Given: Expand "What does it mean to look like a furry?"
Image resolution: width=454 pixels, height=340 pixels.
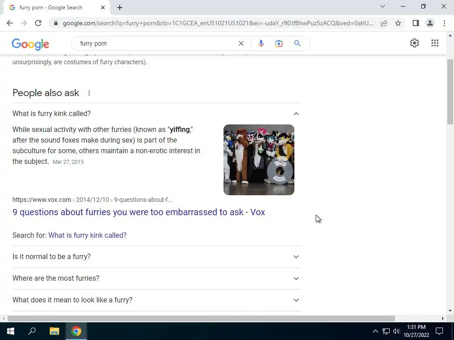Looking at the screenshot, I should coord(157,300).
